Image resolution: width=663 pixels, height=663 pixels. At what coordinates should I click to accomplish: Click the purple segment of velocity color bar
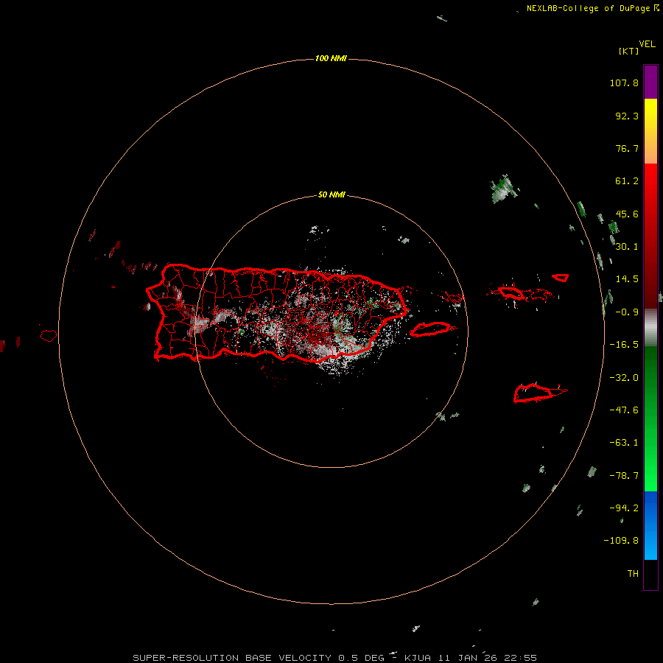(650, 82)
